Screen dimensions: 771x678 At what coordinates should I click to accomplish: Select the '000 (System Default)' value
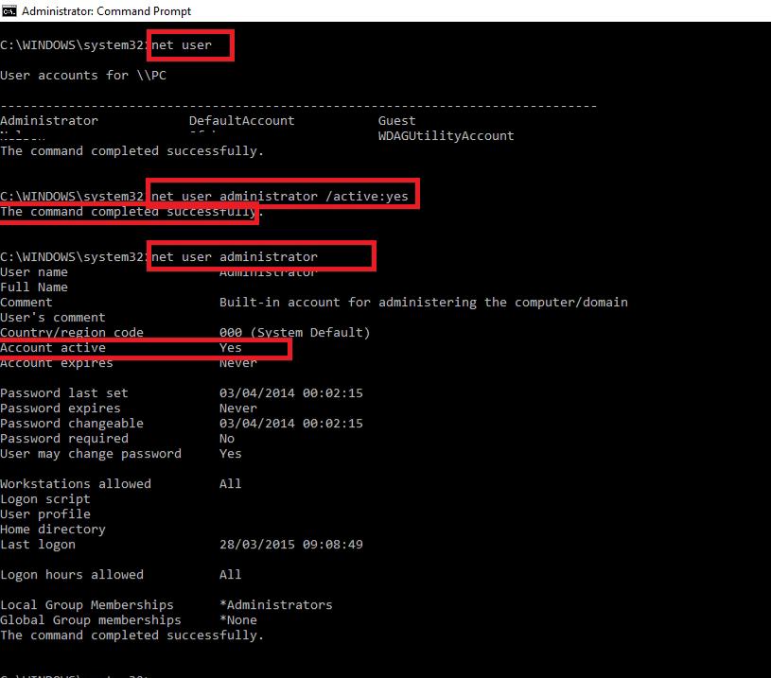coord(294,332)
